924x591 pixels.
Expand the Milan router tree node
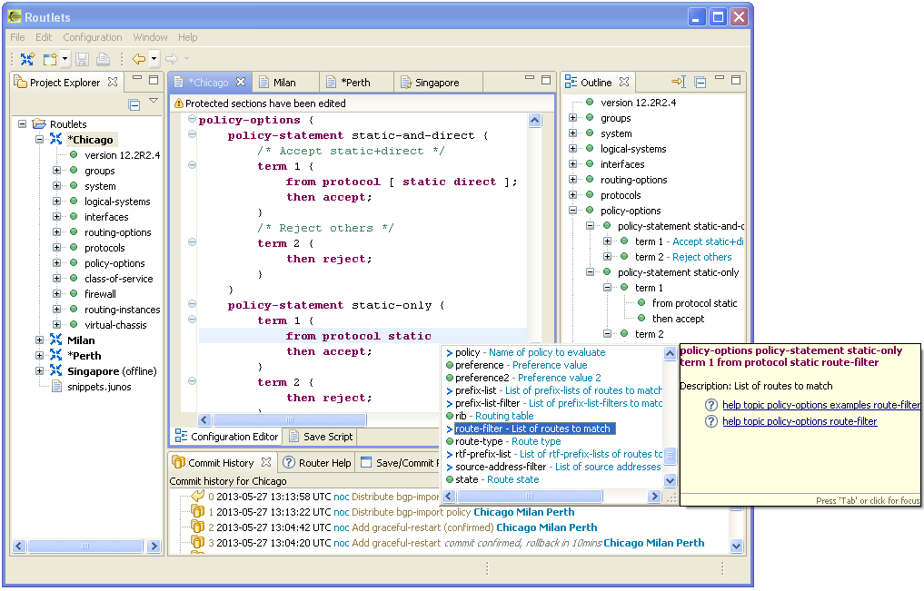(40, 340)
